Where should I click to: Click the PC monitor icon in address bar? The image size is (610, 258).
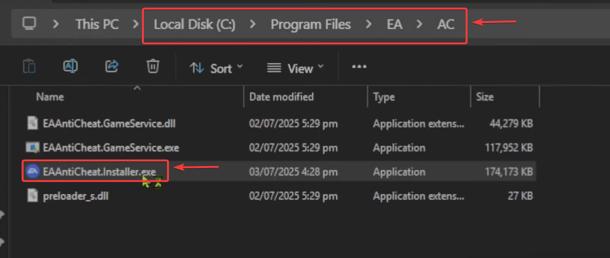coord(29,24)
